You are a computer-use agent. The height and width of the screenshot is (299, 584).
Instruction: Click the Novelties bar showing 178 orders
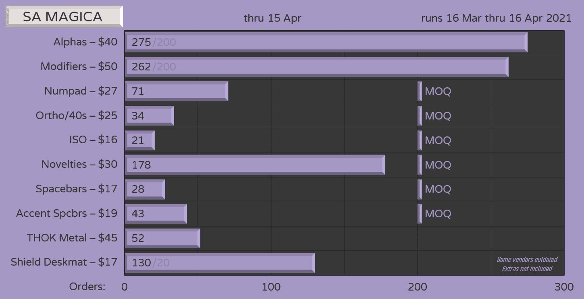[255, 165]
